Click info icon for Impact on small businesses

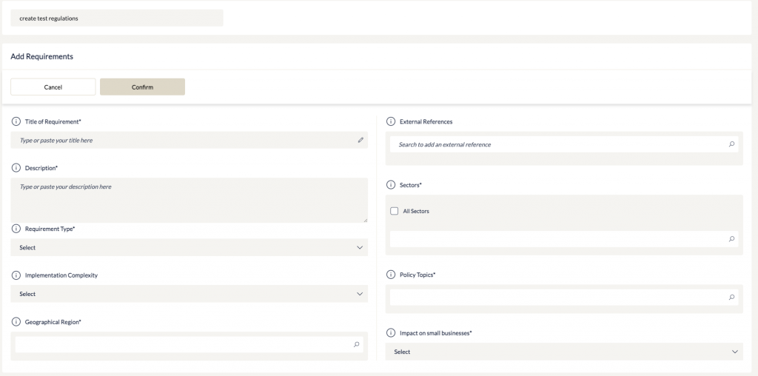pos(391,333)
